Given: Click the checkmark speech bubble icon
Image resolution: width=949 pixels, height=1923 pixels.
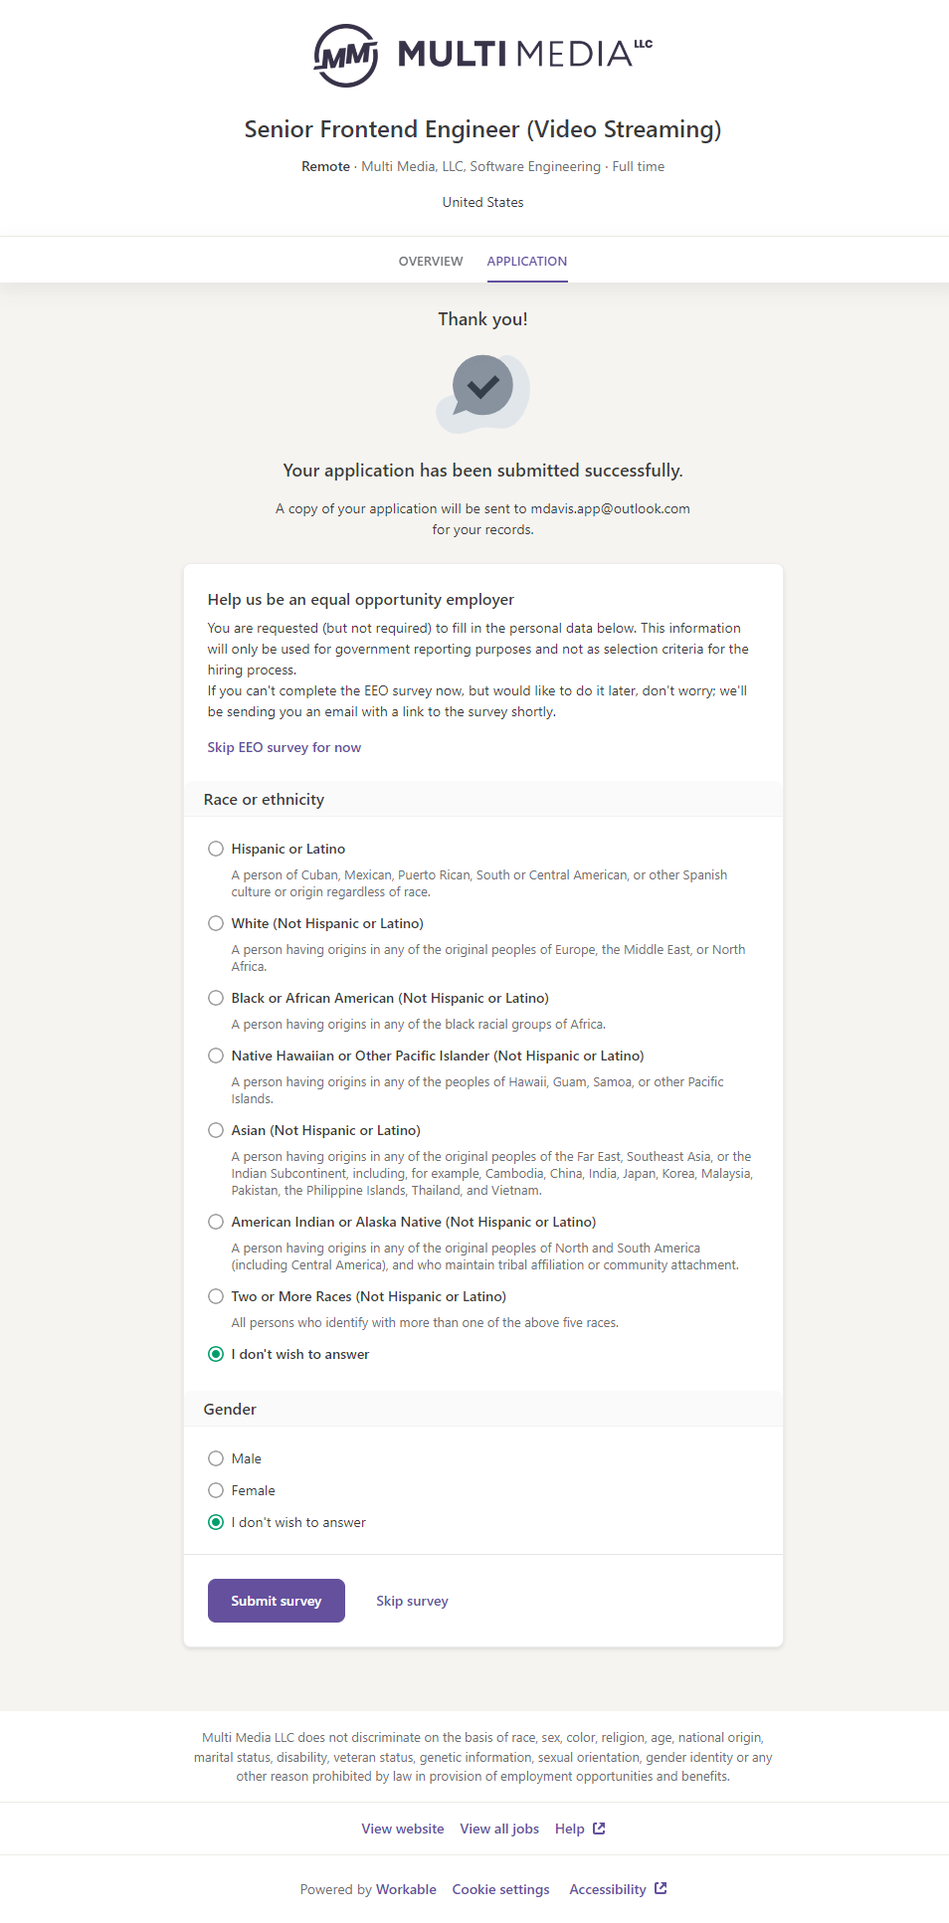Looking at the screenshot, I should 482,389.
